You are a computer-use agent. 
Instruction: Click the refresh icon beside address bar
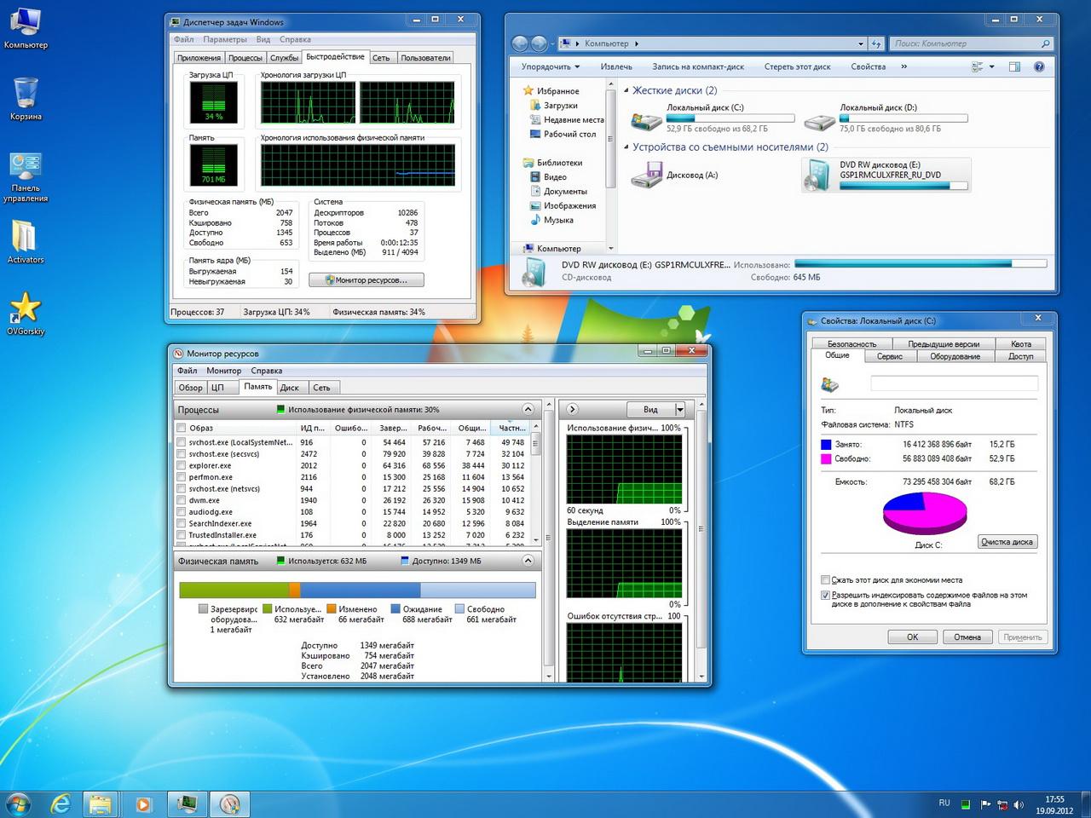tap(876, 43)
